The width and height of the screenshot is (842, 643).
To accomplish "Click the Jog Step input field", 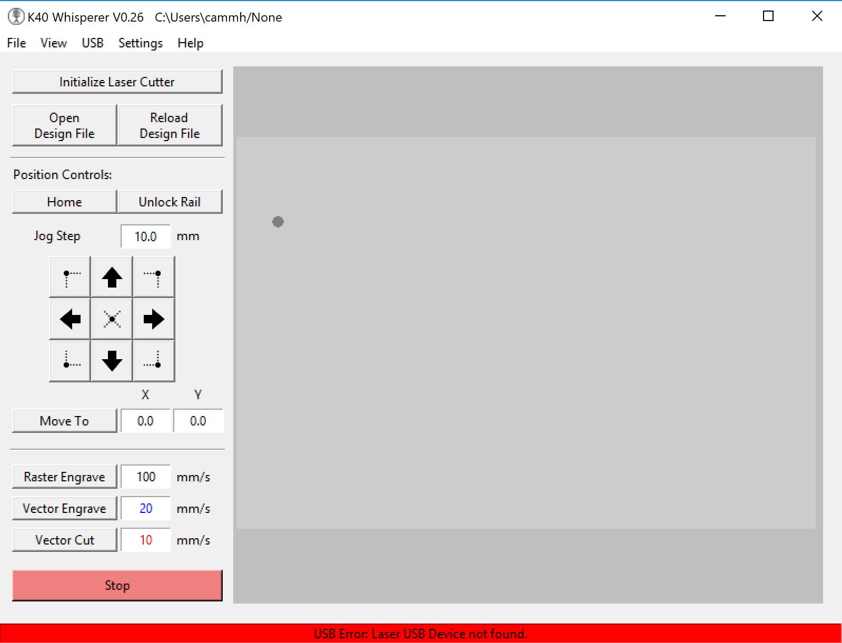I will click(146, 236).
